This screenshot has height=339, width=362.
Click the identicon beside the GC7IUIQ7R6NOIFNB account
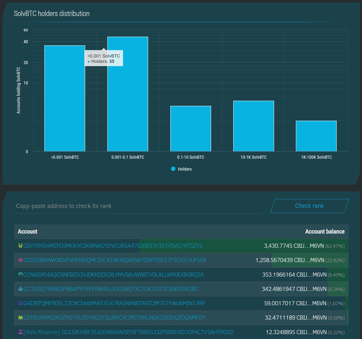pos(21,289)
